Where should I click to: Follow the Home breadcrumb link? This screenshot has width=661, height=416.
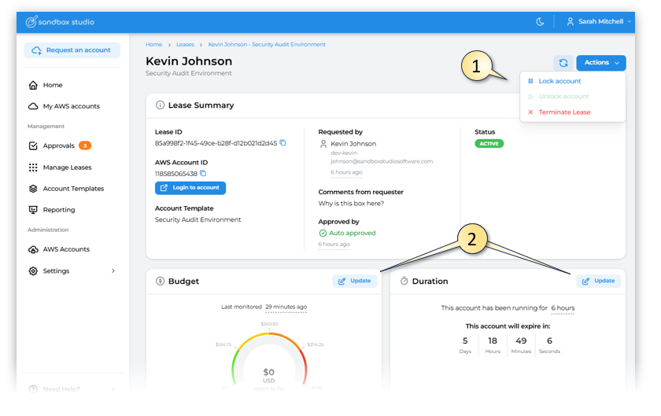pyautogui.click(x=154, y=44)
